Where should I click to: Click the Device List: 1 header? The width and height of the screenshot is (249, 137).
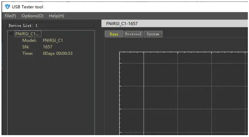[x=51, y=26]
